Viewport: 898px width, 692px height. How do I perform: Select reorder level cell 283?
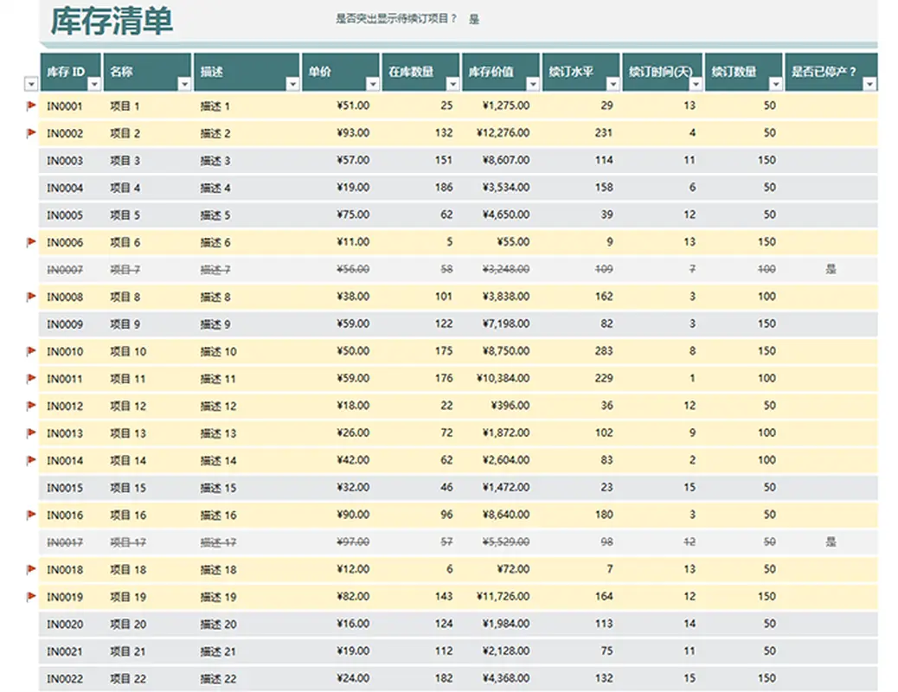[x=604, y=350]
